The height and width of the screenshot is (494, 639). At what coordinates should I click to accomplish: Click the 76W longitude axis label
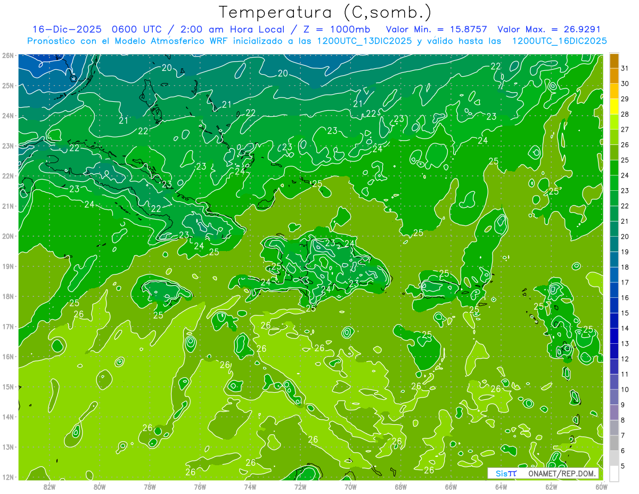(x=200, y=487)
